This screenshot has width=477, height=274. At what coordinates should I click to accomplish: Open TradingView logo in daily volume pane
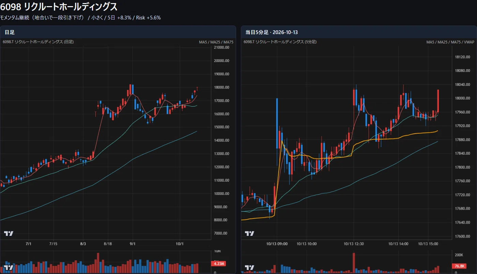9,267
